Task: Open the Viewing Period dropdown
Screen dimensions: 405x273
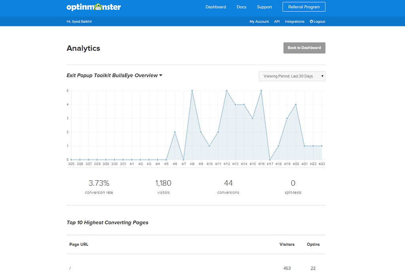Action: coord(292,76)
